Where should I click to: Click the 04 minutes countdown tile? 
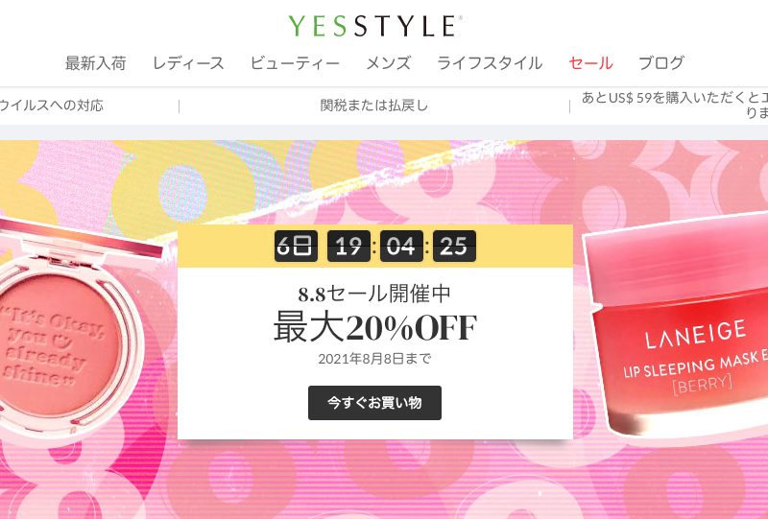[401, 246]
